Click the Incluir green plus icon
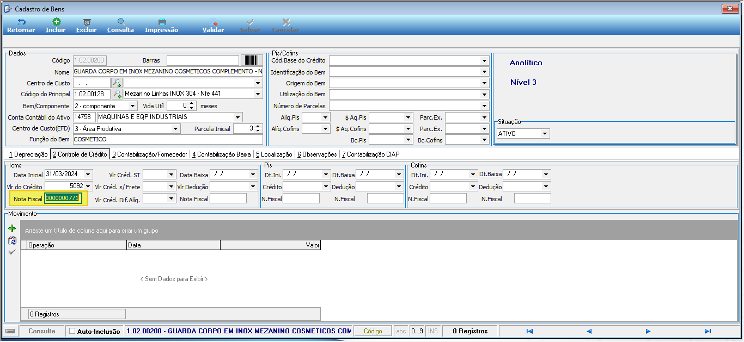744x342 pixels. [x=56, y=22]
